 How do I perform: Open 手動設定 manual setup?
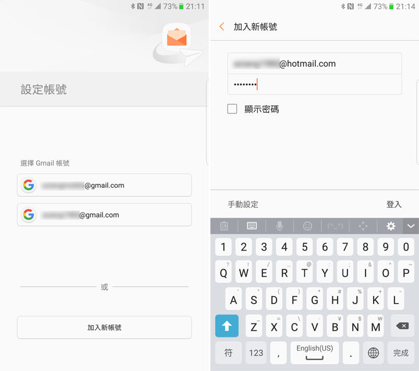(243, 204)
